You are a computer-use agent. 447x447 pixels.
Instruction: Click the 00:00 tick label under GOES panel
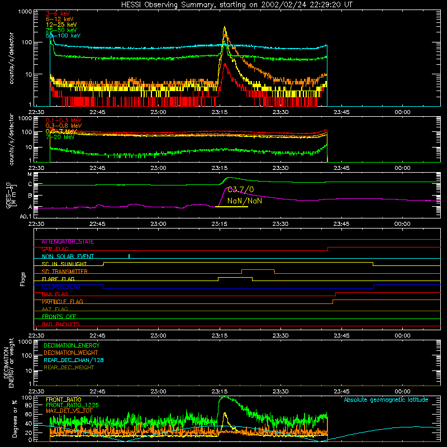click(402, 224)
